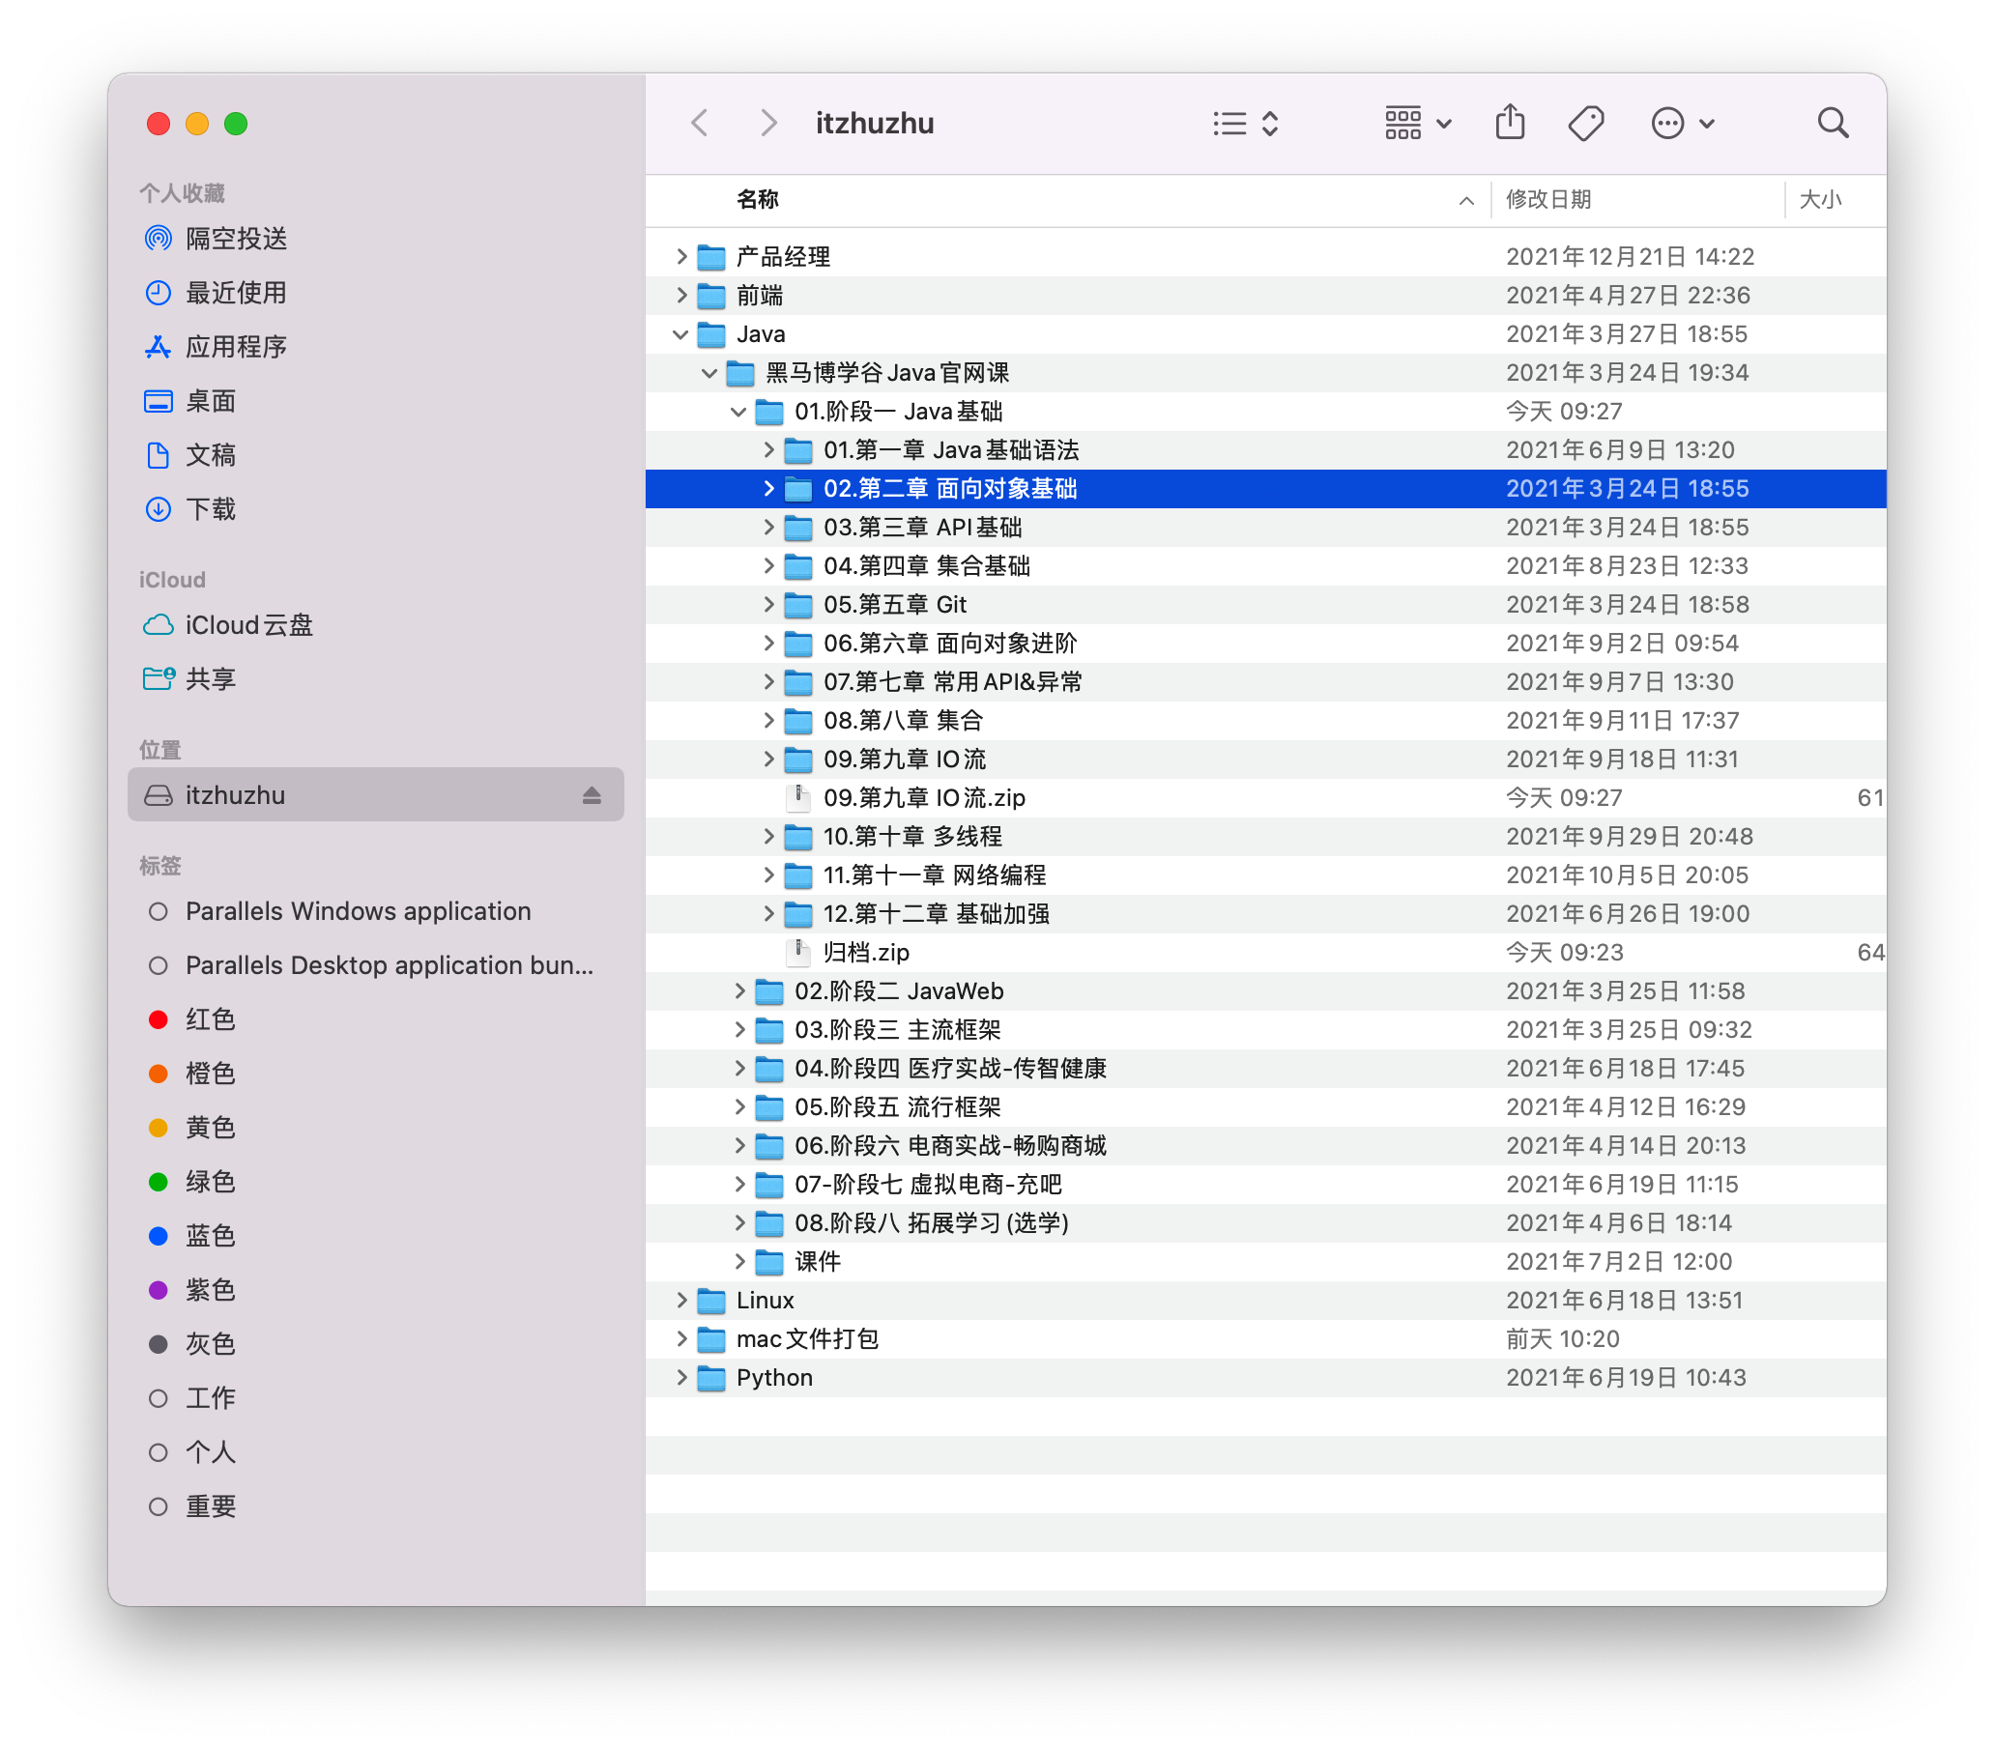Viewport: 1995px width, 1749px height.
Task: Select mac文件打包 folder icon
Action: pyautogui.click(x=711, y=1338)
